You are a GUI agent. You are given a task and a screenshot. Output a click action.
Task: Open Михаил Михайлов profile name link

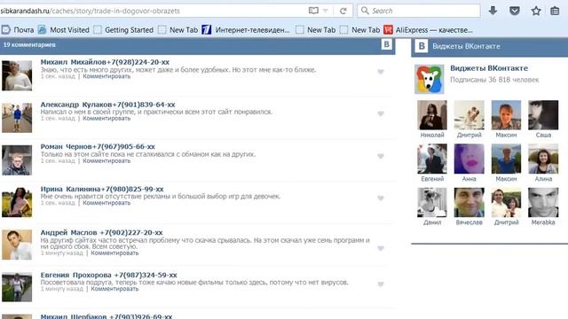pos(105,62)
